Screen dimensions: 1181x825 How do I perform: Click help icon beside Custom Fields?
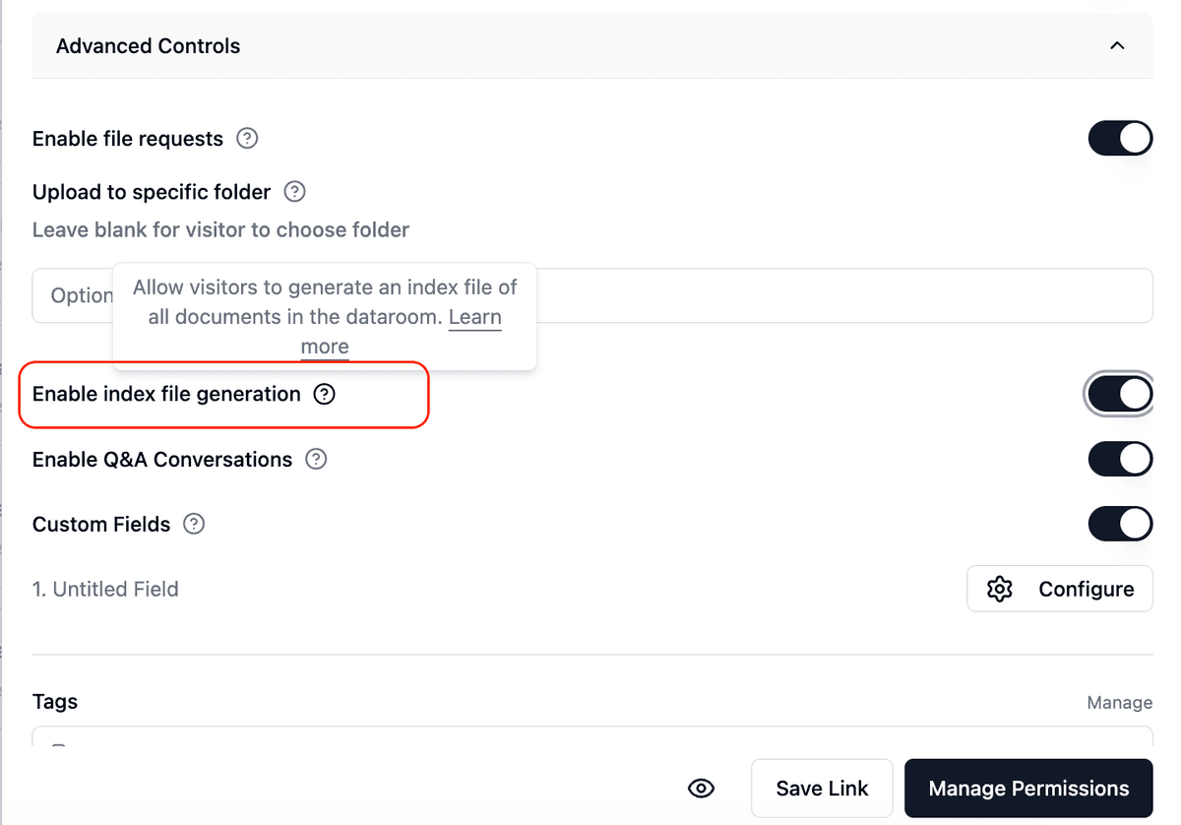[x=195, y=525]
